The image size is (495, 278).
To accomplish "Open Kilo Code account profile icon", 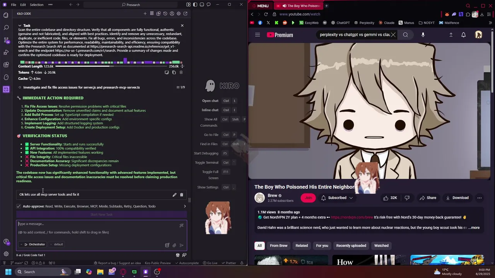I will click(172, 14).
